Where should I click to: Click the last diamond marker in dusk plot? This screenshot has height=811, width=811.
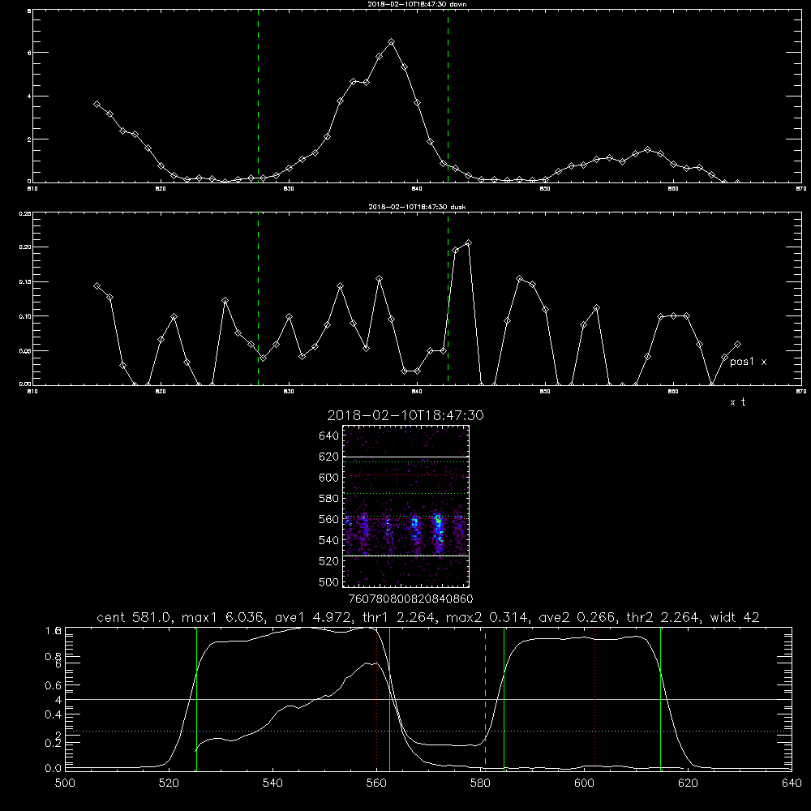point(737,345)
